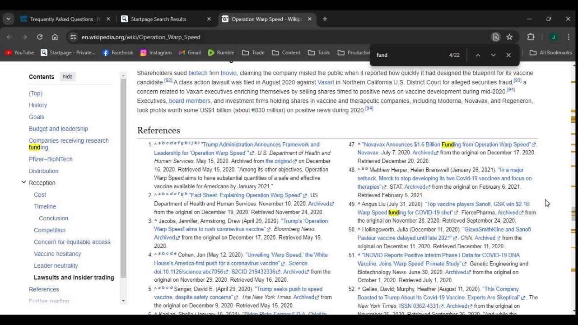
Task: Bookmark this page with star icon
Action: [509, 37]
